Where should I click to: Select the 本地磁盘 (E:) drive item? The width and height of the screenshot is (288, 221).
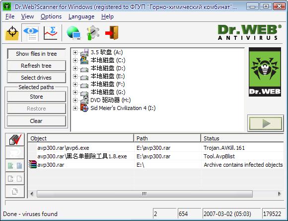tap(107, 76)
